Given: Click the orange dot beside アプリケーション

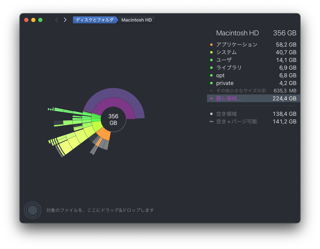Looking at the screenshot, I should pyautogui.click(x=211, y=45).
